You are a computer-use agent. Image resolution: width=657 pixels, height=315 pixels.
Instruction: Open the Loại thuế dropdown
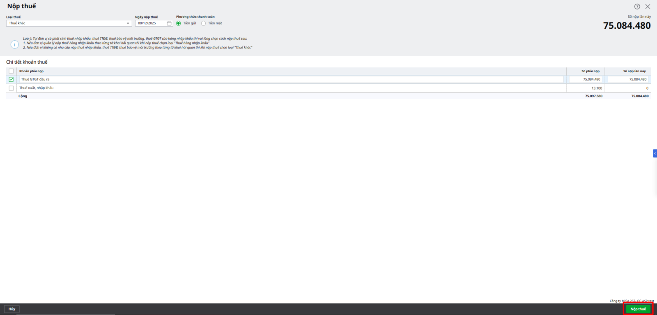(128, 23)
